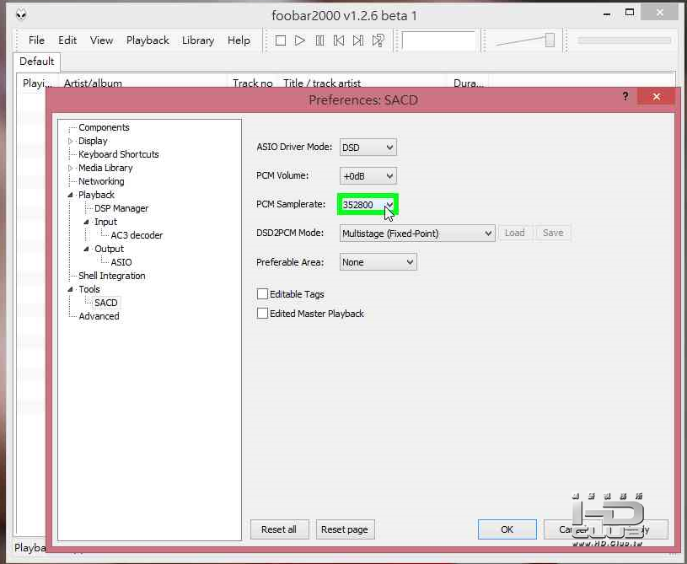The width and height of the screenshot is (687, 564).
Task: Select AC3 decoder in the tree
Action: point(137,235)
